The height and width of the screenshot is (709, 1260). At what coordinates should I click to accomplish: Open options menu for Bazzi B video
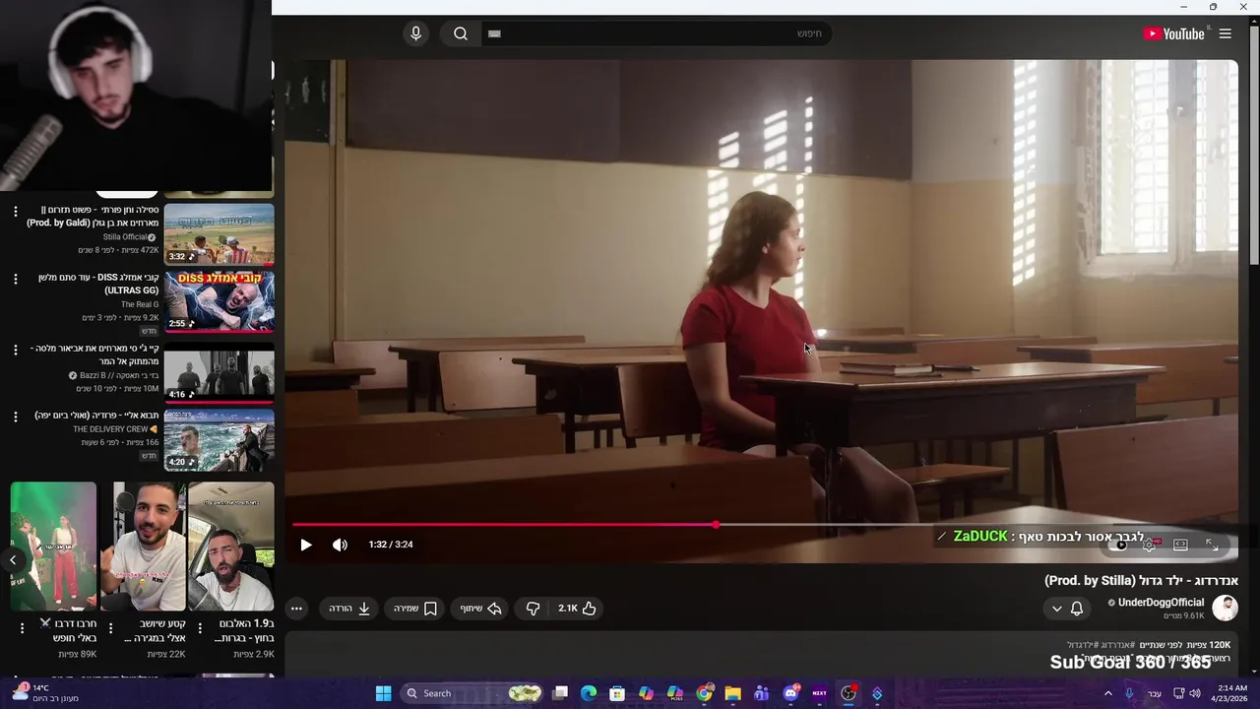(15, 350)
